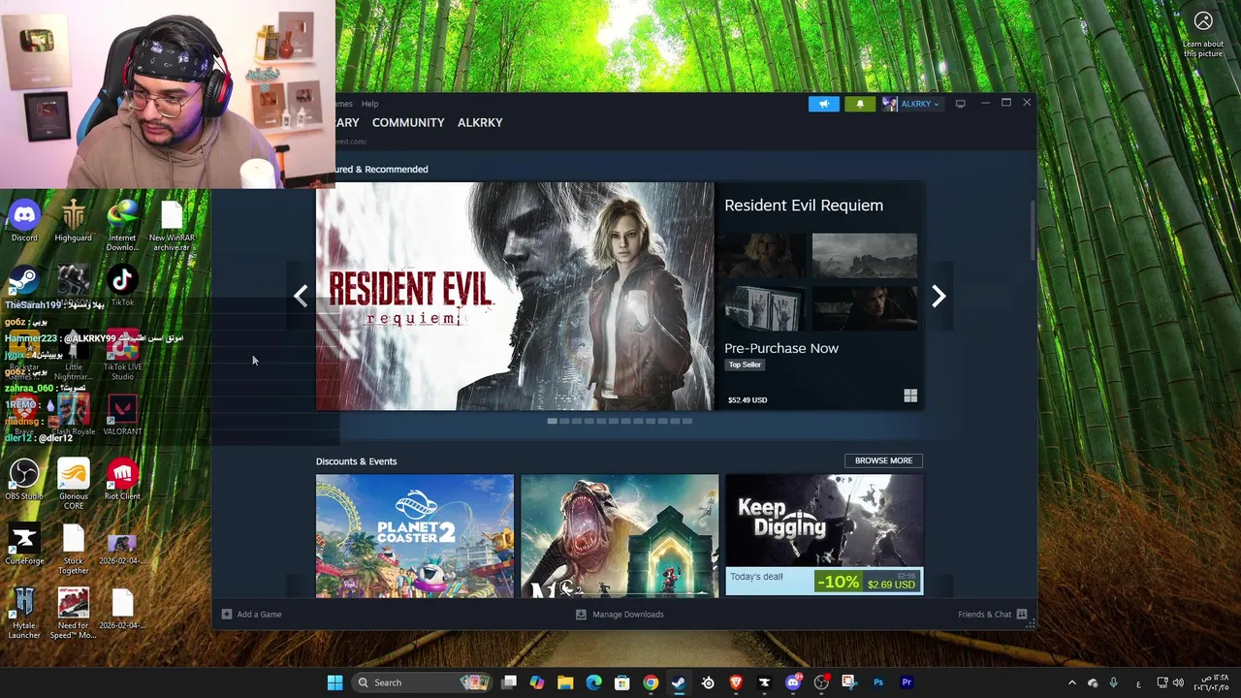
Task: Open the Keep Digging deal card
Action: coord(824,535)
